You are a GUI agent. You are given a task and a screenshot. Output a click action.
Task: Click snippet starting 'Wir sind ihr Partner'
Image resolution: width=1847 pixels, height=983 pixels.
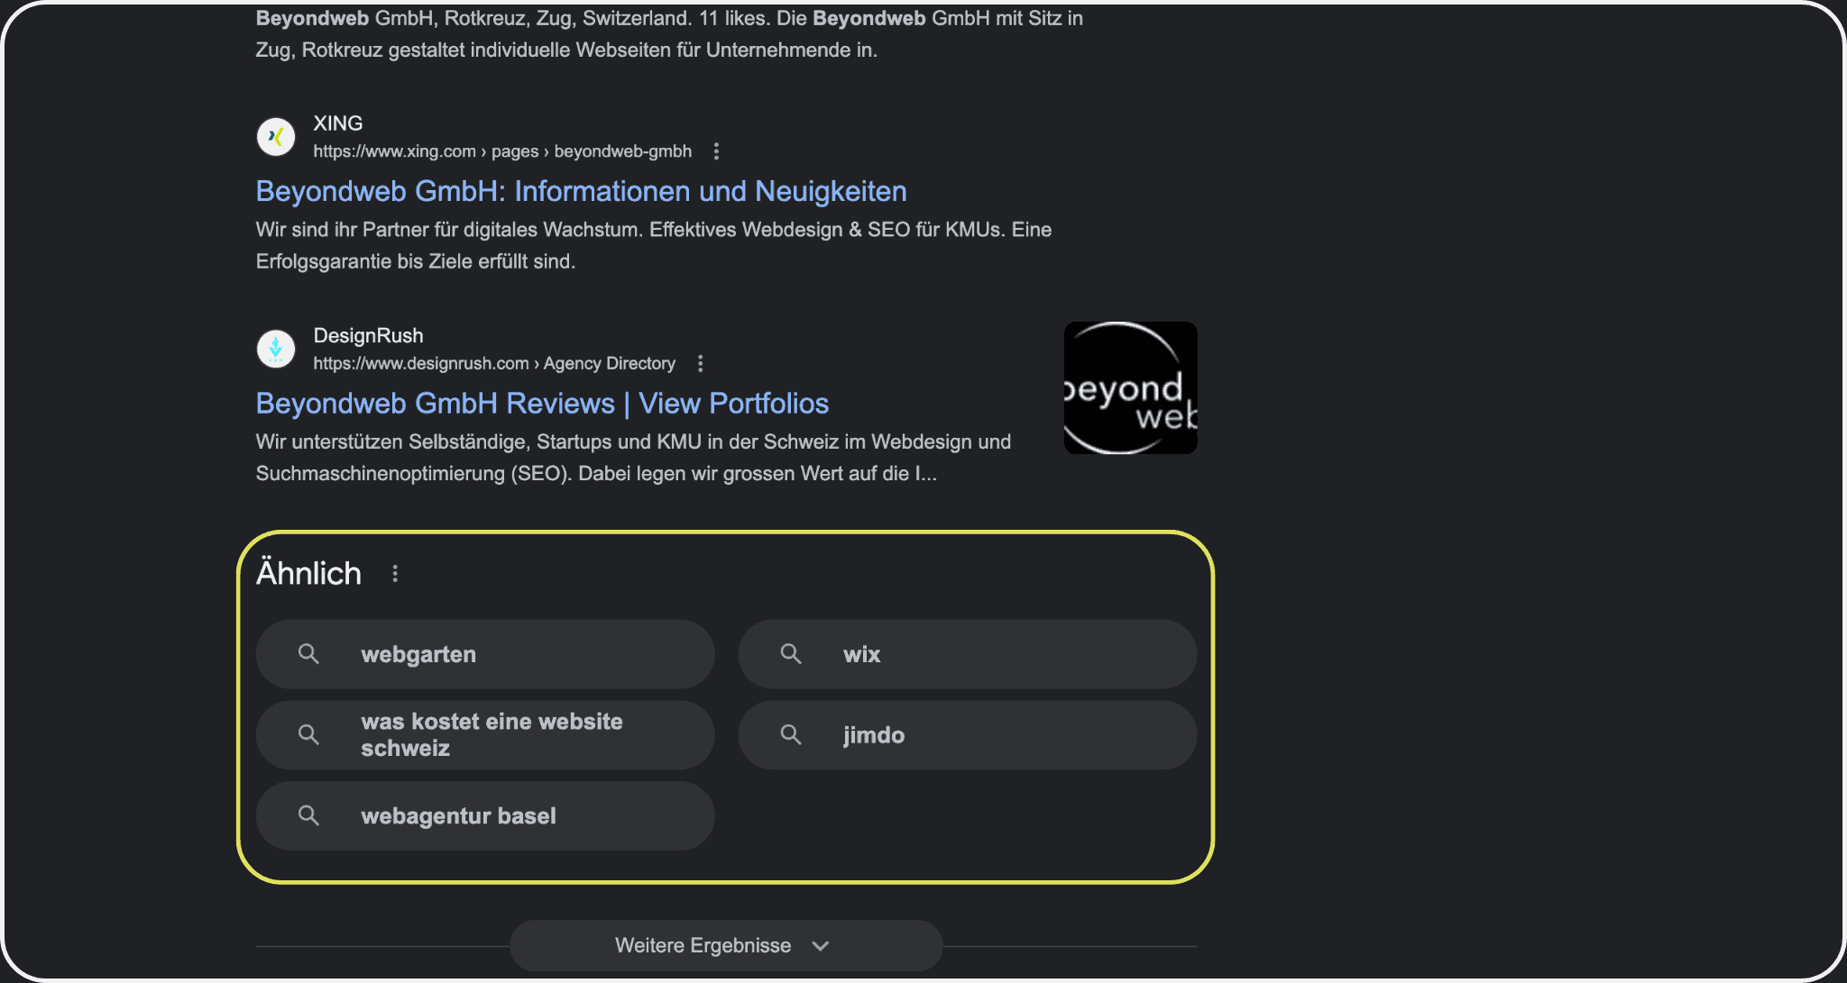pos(654,245)
